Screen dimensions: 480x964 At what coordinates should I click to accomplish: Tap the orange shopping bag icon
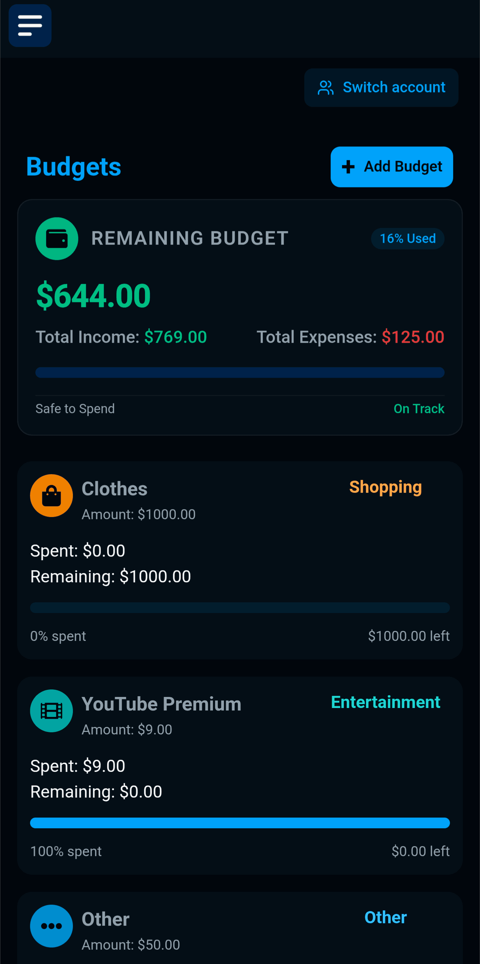click(x=52, y=496)
